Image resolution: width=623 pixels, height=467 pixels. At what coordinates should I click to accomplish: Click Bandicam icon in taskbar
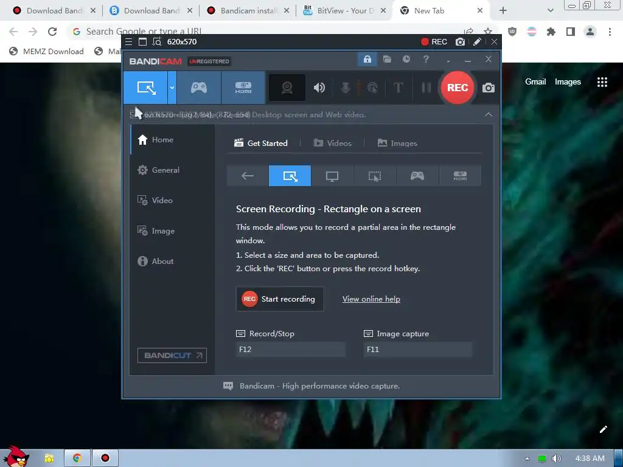pyautogui.click(x=105, y=458)
